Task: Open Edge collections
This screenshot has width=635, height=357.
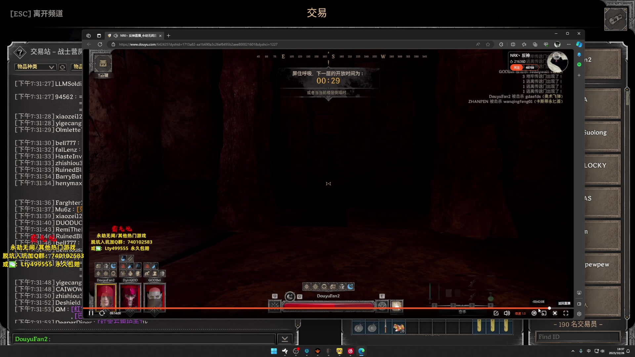Action: (535, 44)
